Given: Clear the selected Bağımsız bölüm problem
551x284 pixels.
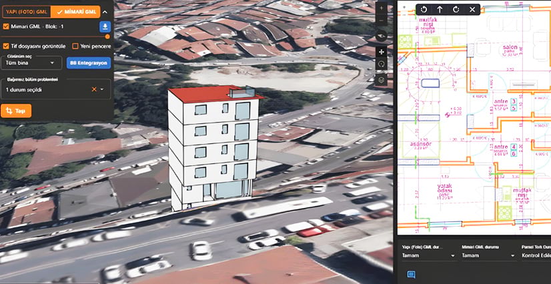Looking at the screenshot, I should [94, 89].
